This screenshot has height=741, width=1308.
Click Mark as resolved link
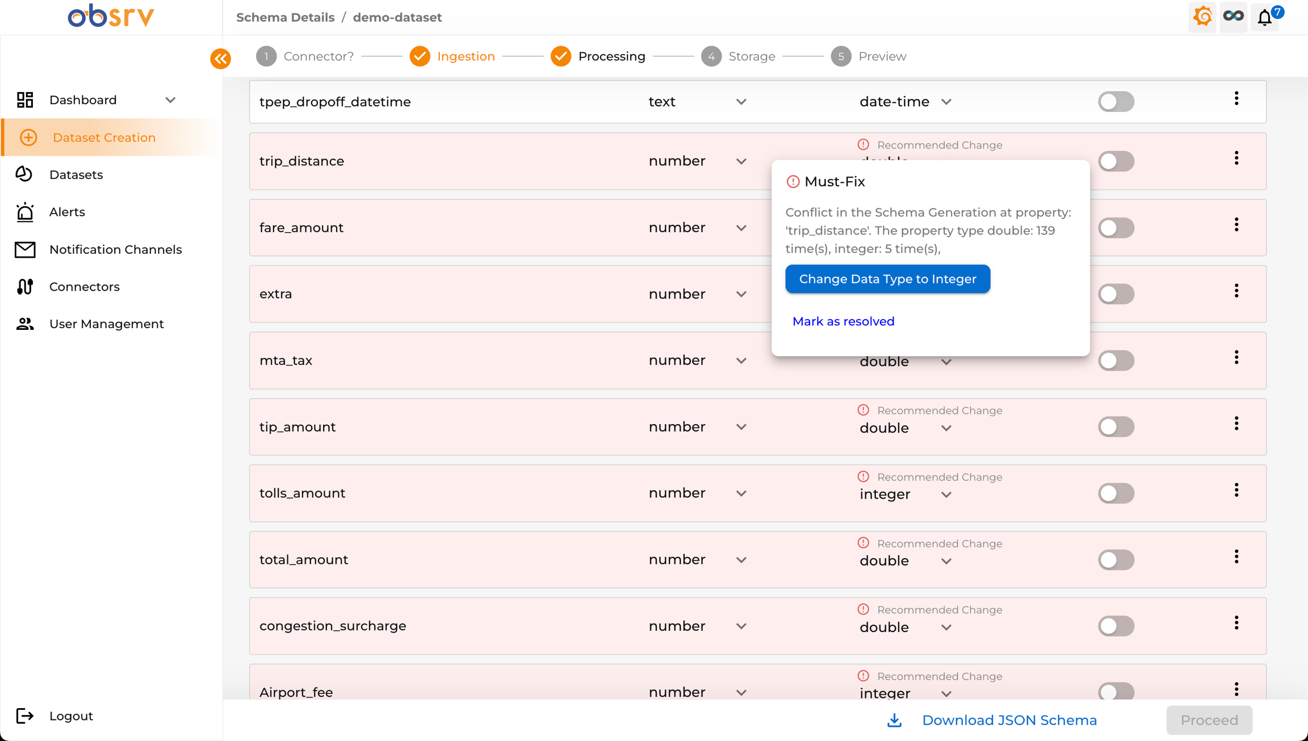click(843, 321)
